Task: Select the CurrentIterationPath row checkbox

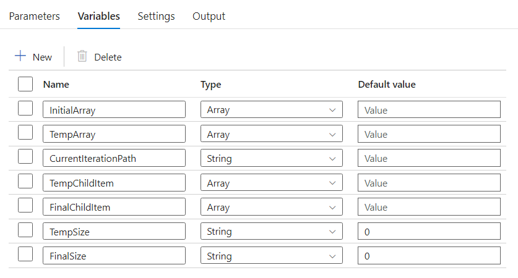Action: point(25,158)
